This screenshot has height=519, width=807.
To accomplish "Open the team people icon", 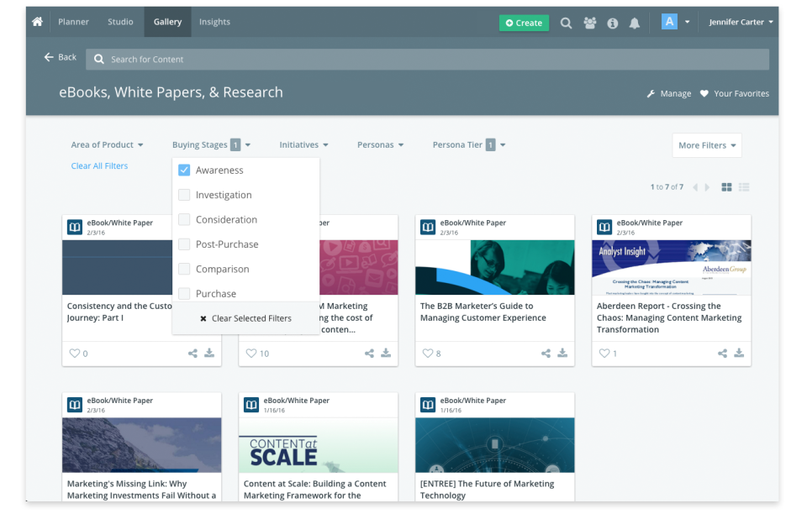I will (x=590, y=23).
